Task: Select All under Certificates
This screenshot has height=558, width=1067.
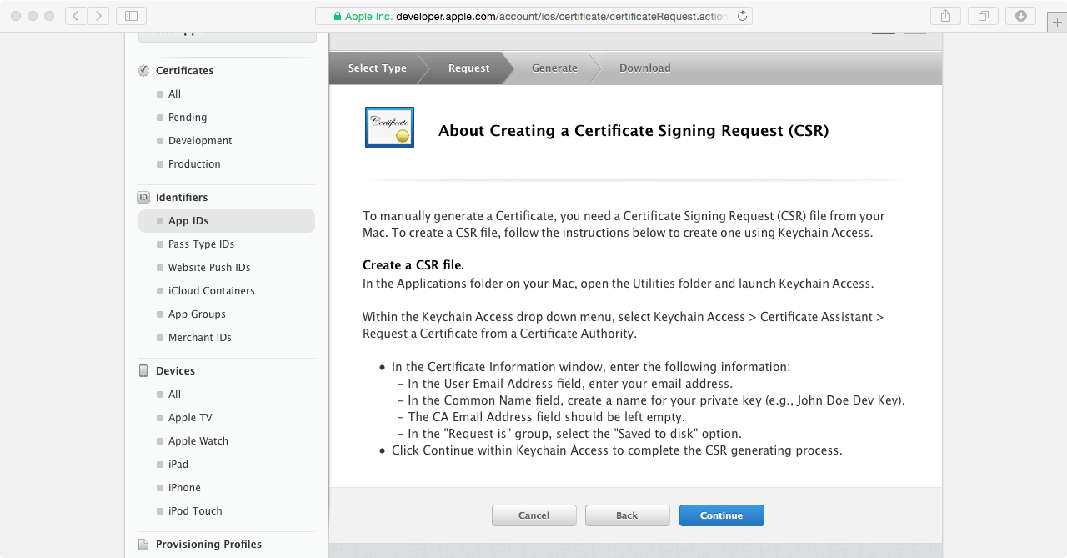Action: (x=174, y=94)
